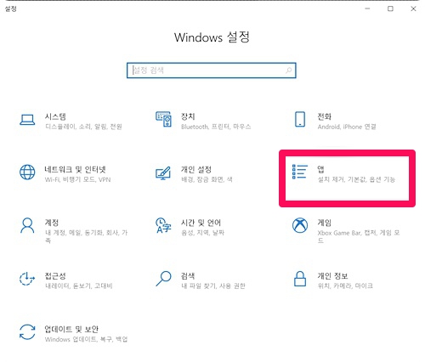
Task: Open 네트워크 및 인터넷 title link
Action: click(x=75, y=169)
